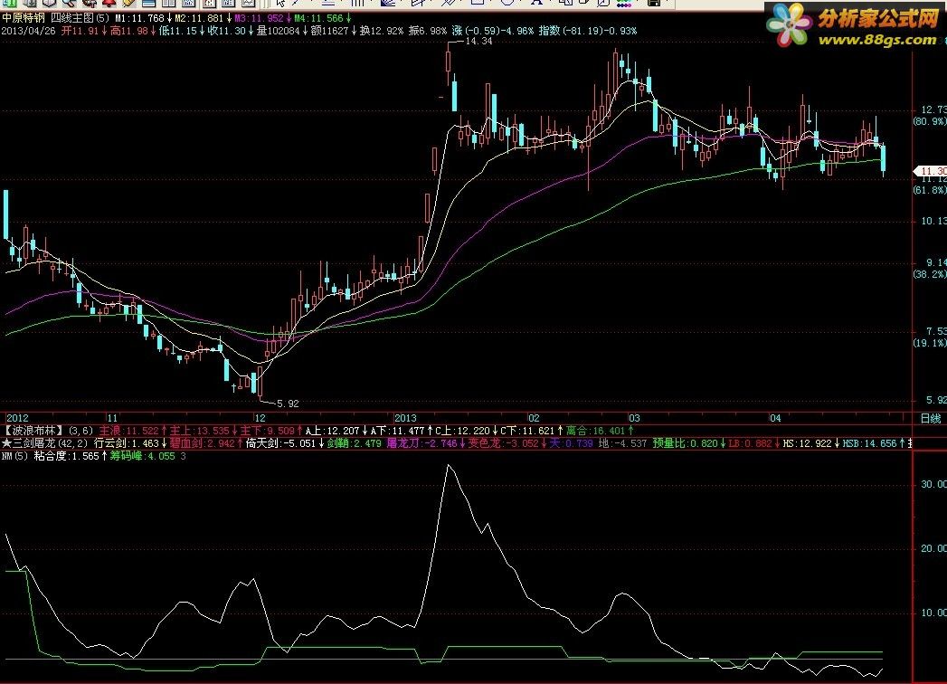Click the amplitude 振6.98%
Viewport: 947px width, 684px height.
428,30
